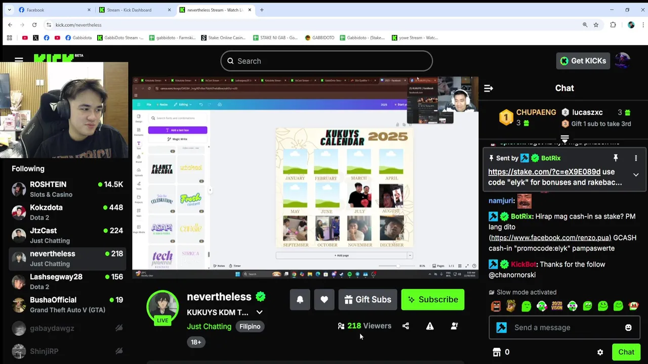648x364 pixels.
Task: Send message with Chat button
Action: [x=626, y=352]
